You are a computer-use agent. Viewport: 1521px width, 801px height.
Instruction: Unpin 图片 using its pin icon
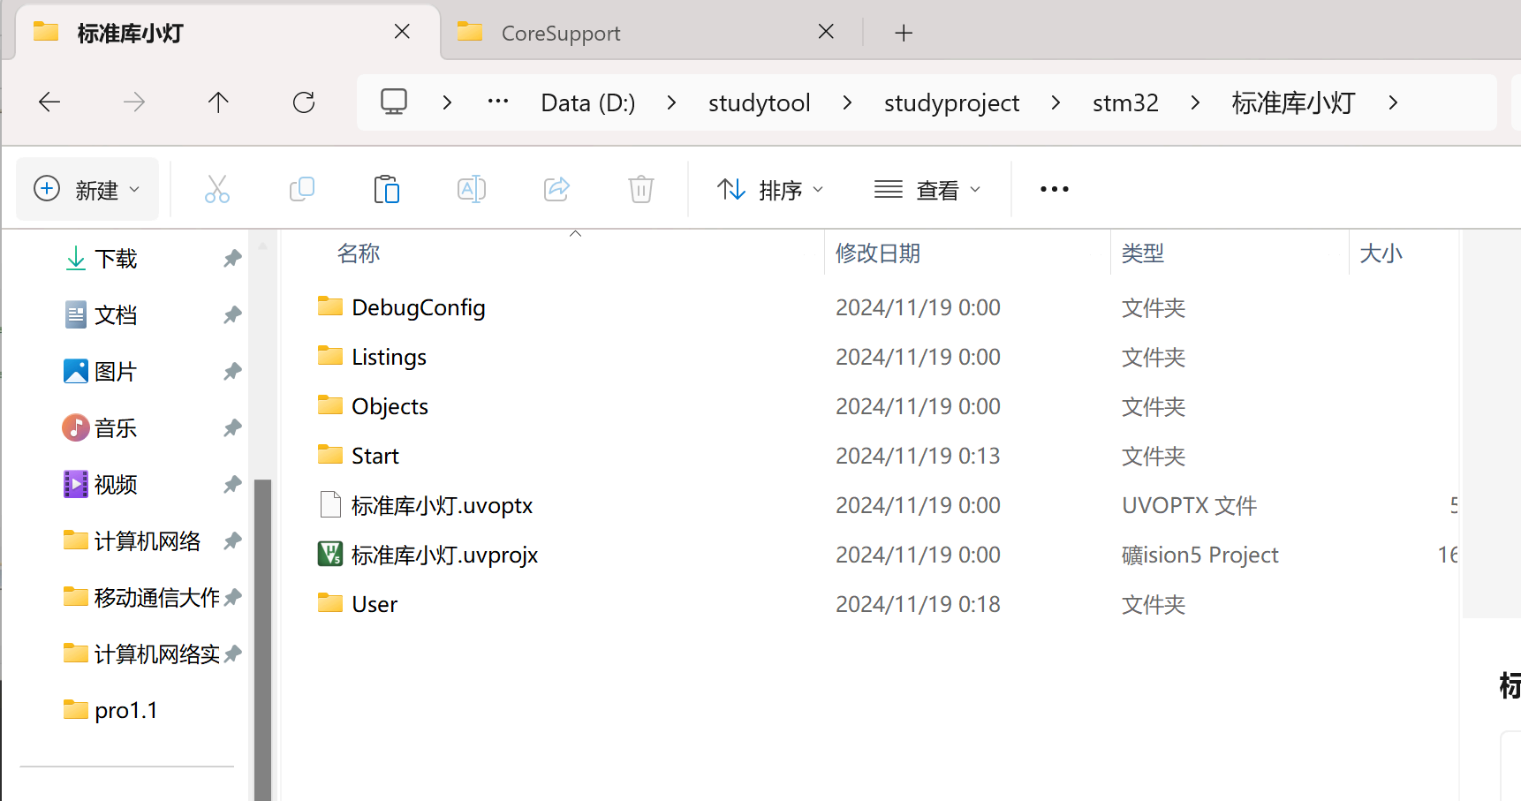click(232, 372)
